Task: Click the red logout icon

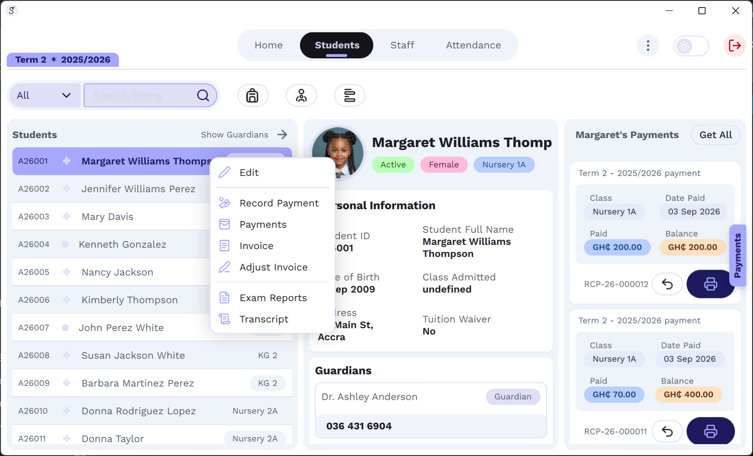Action: (x=734, y=46)
